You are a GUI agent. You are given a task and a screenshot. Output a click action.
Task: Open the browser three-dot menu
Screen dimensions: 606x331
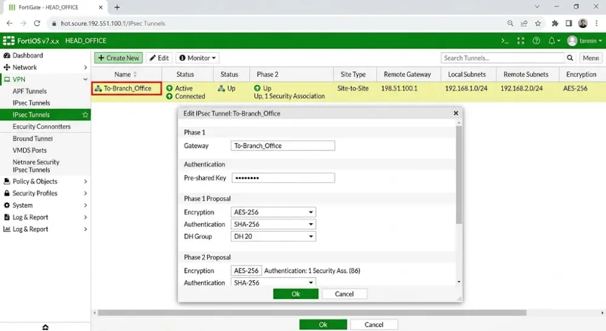[596, 23]
